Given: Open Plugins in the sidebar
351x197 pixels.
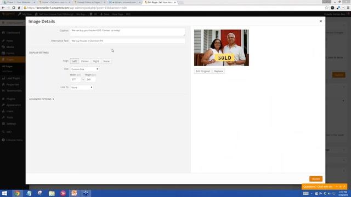Looking at the screenshot, I should pyautogui.click(x=11, y=99).
